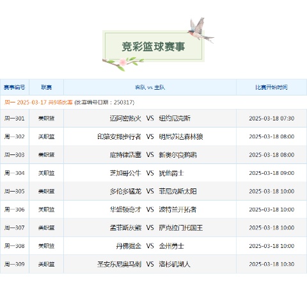Click the 赛事编号 column header

(15, 87)
